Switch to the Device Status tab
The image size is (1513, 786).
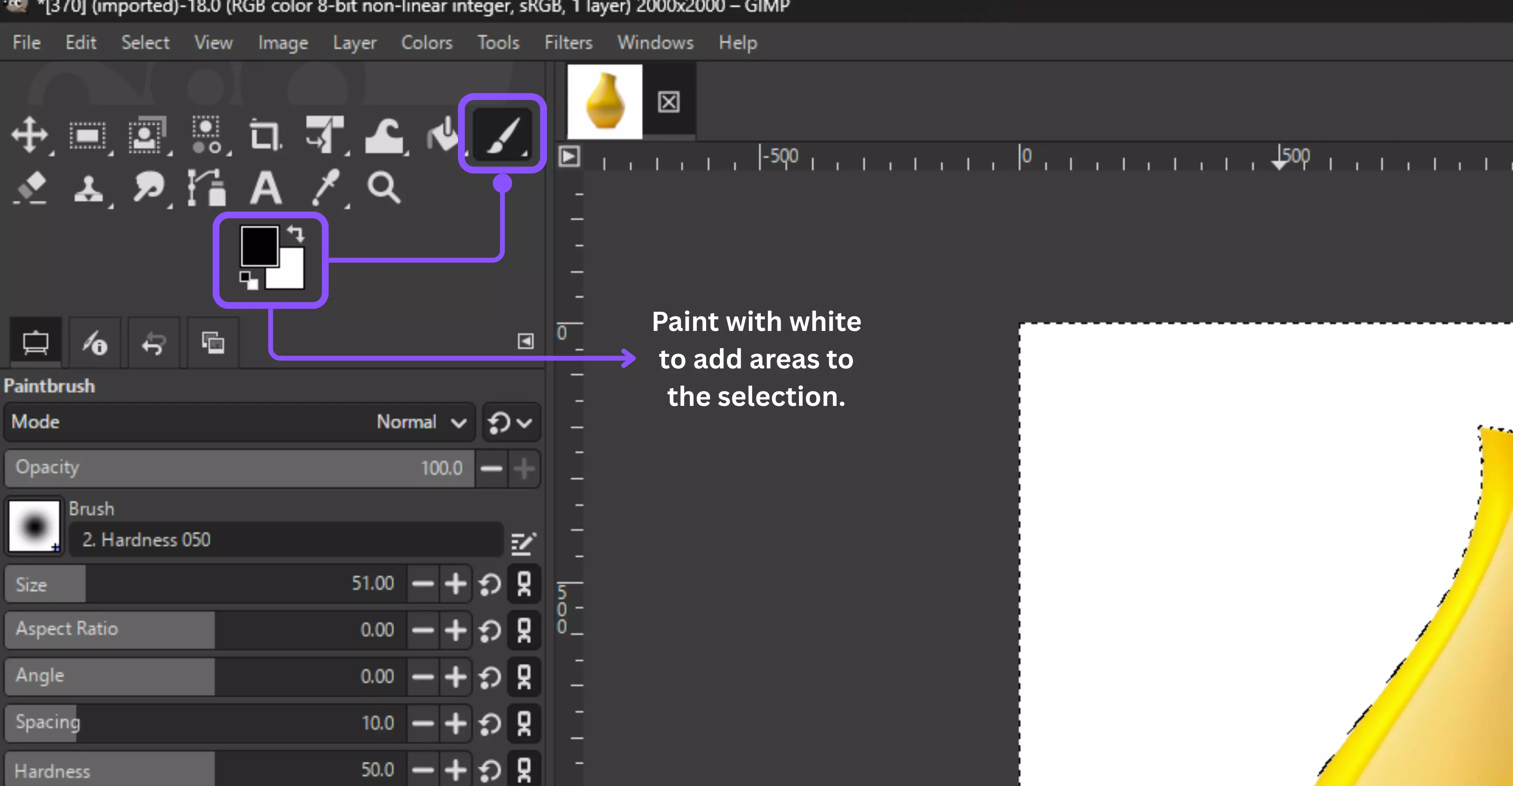[x=94, y=343]
